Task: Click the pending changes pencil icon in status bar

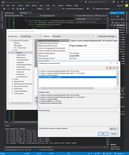Action: (x=96, y=153)
